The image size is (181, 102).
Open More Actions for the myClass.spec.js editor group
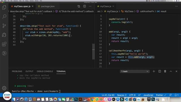(90, 6)
